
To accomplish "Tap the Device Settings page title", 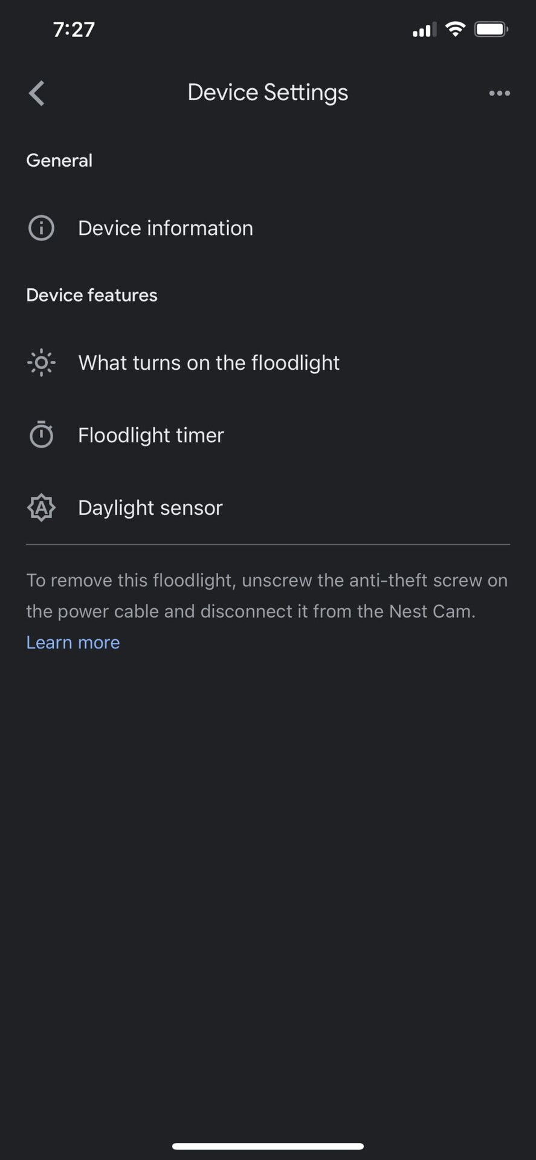I will click(x=268, y=92).
